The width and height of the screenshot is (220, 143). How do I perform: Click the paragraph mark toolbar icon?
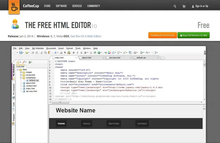(x=65, y=52)
